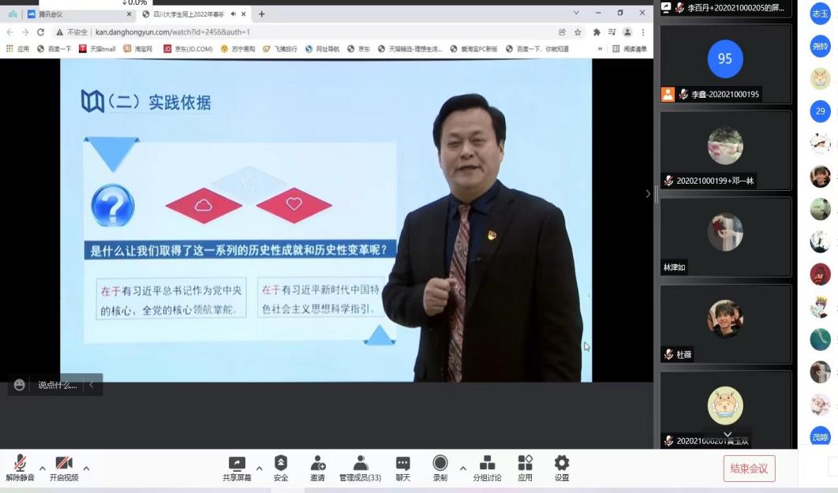Click the end meeting (结束会议) button
Viewport: 838px width, 493px height.
point(749,469)
